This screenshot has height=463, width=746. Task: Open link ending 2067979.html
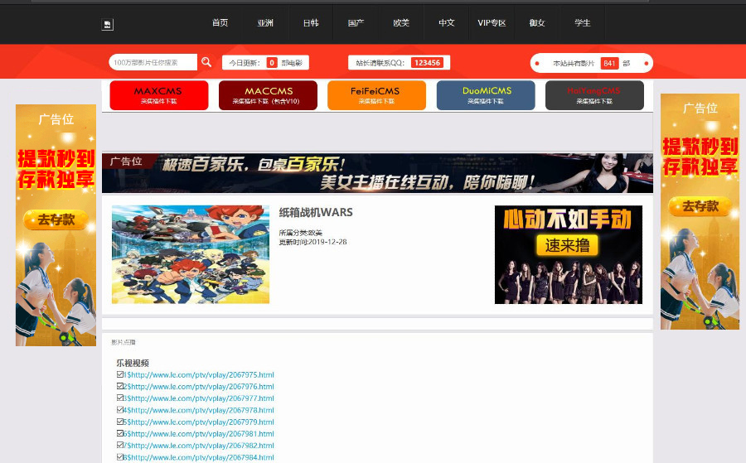pyautogui.click(x=199, y=422)
